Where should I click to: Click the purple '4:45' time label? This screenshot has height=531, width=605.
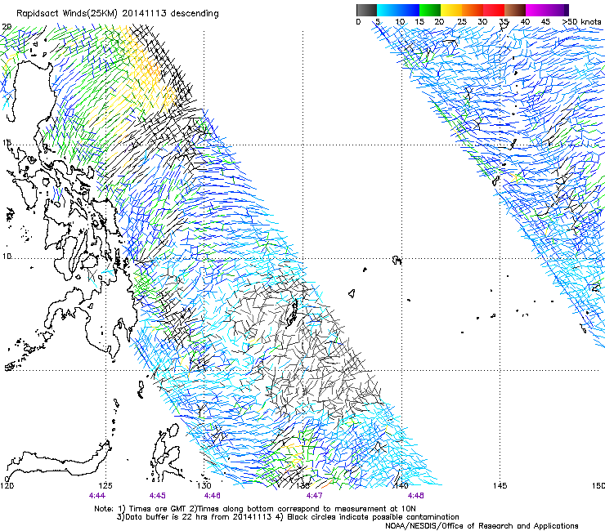158,496
